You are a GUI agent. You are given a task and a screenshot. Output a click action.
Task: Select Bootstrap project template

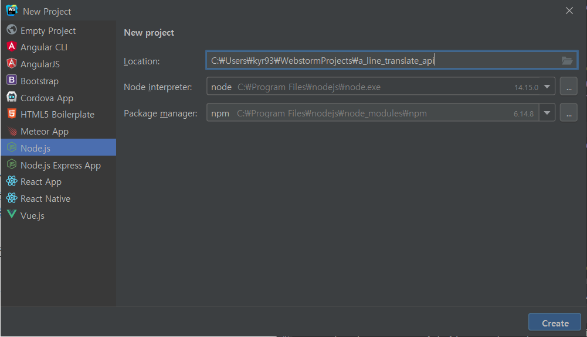coord(59,81)
